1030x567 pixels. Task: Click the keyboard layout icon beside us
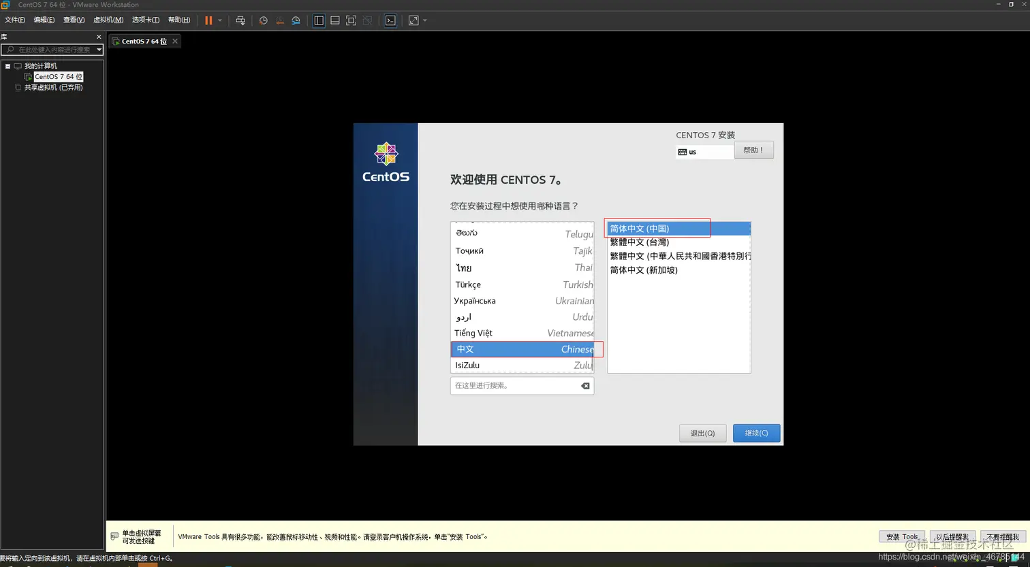pos(683,151)
